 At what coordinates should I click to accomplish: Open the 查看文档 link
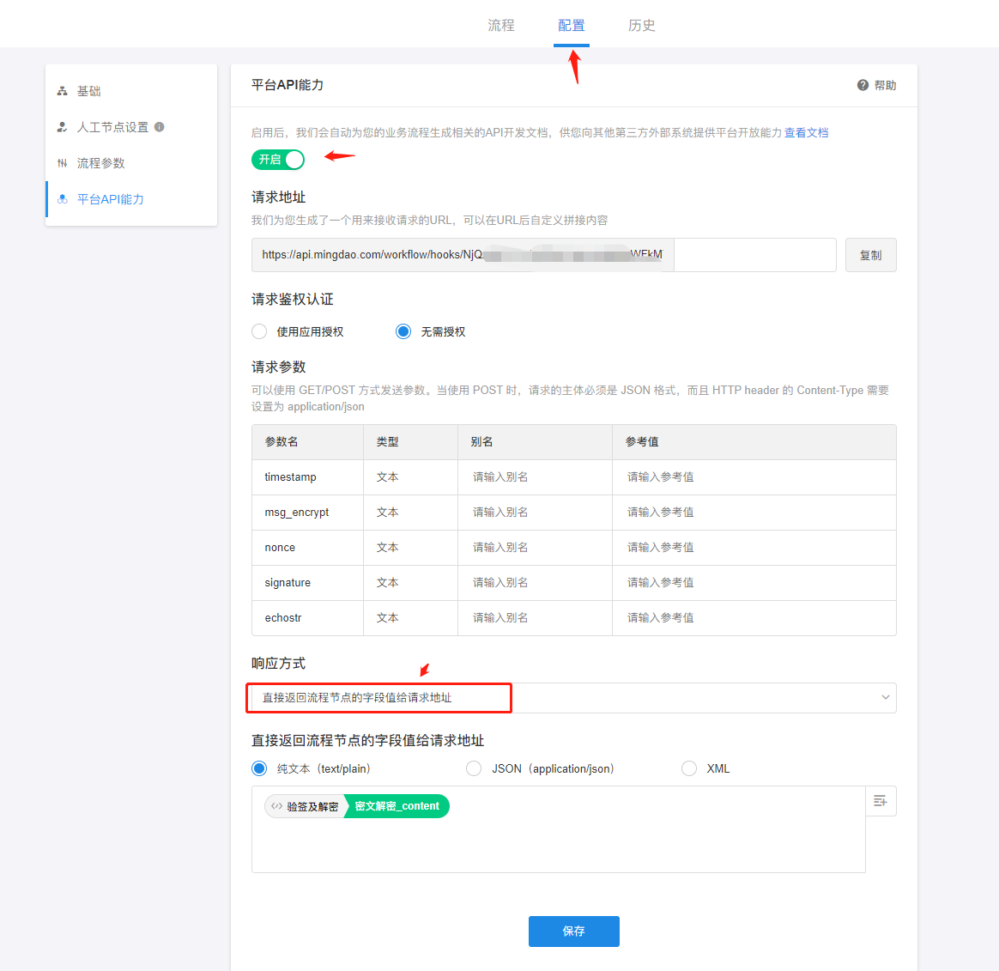click(806, 133)
